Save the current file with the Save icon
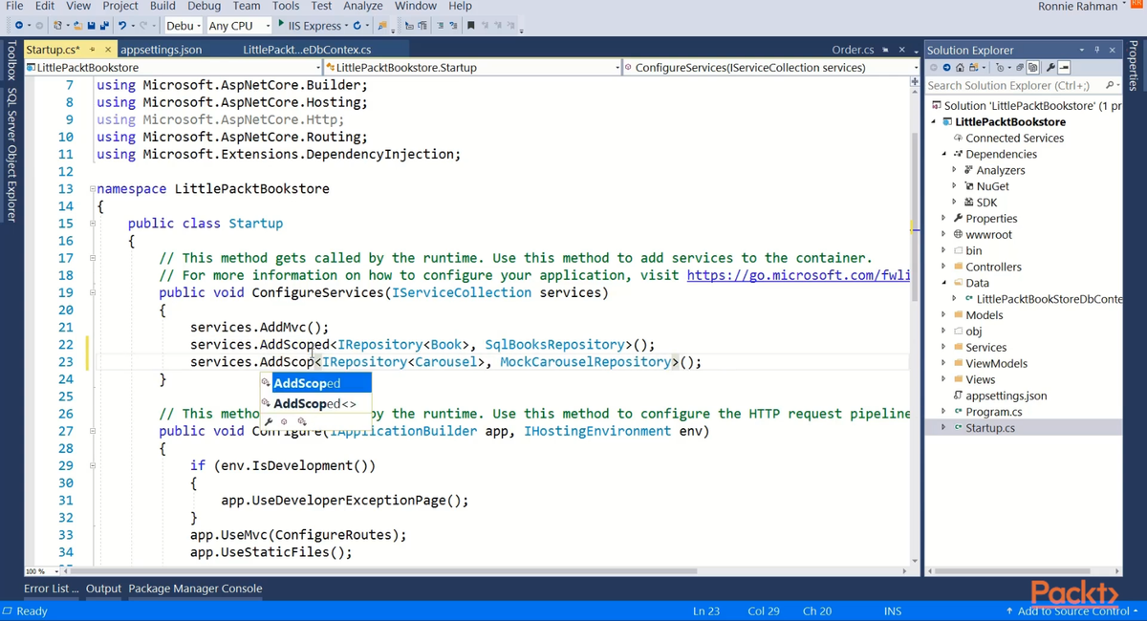 (x=92, y=25)
